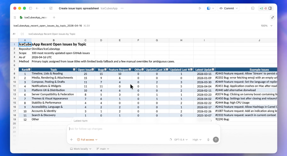Click the plus attach icon in the prompt box

tap(71, 140)
